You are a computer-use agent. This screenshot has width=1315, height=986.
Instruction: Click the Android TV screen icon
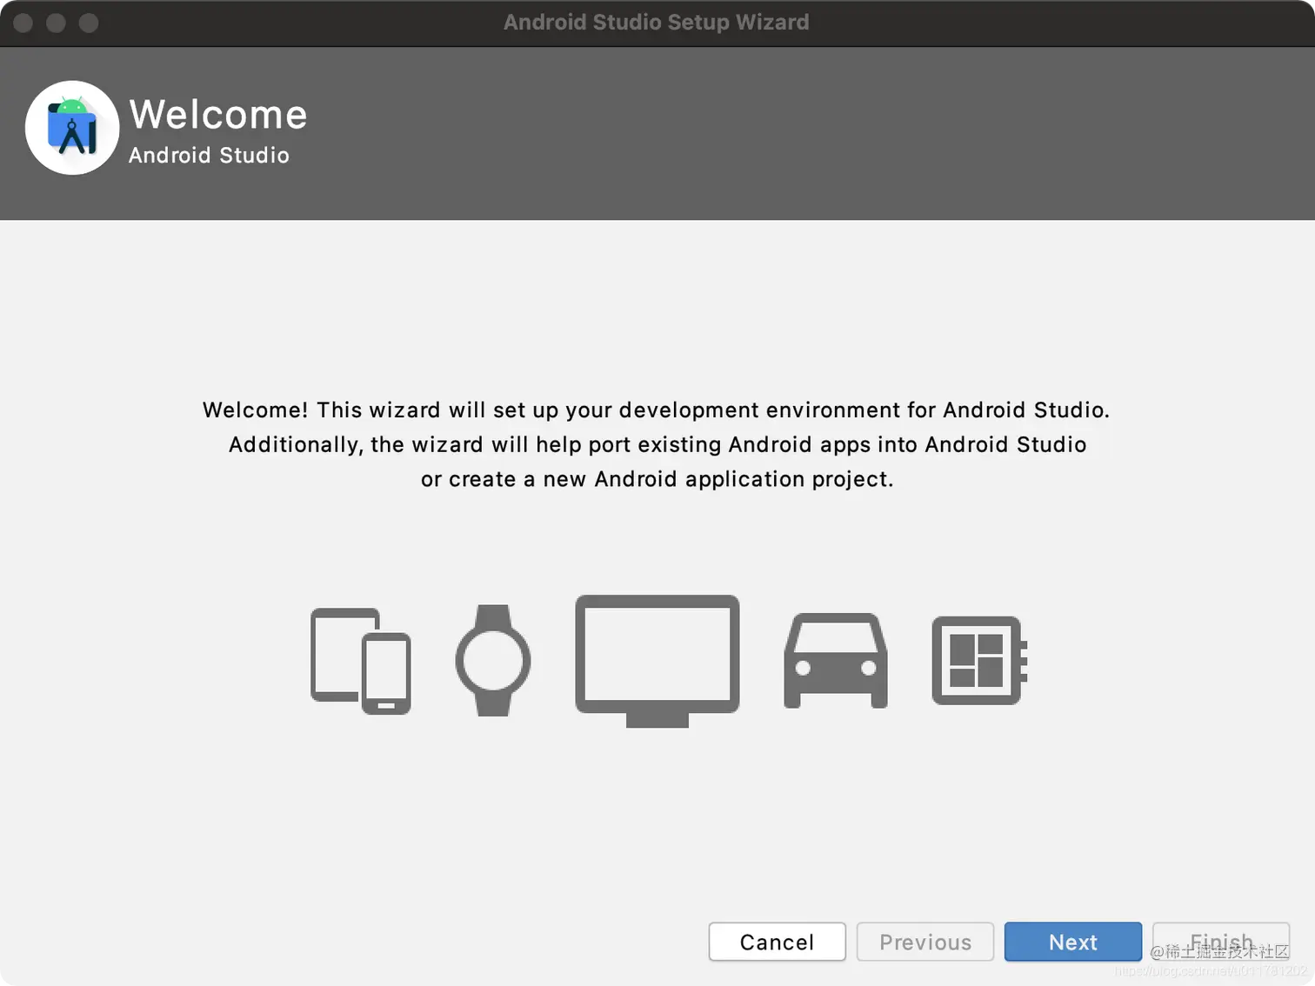[x=657, y=661]
